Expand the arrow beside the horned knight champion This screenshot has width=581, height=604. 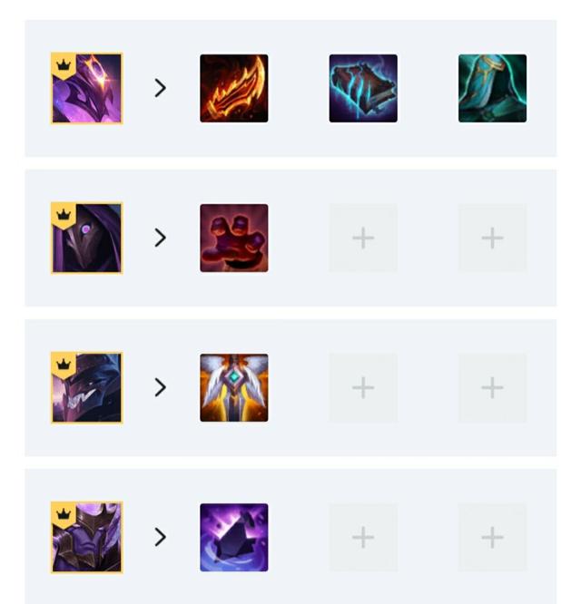tap(161, 537)
